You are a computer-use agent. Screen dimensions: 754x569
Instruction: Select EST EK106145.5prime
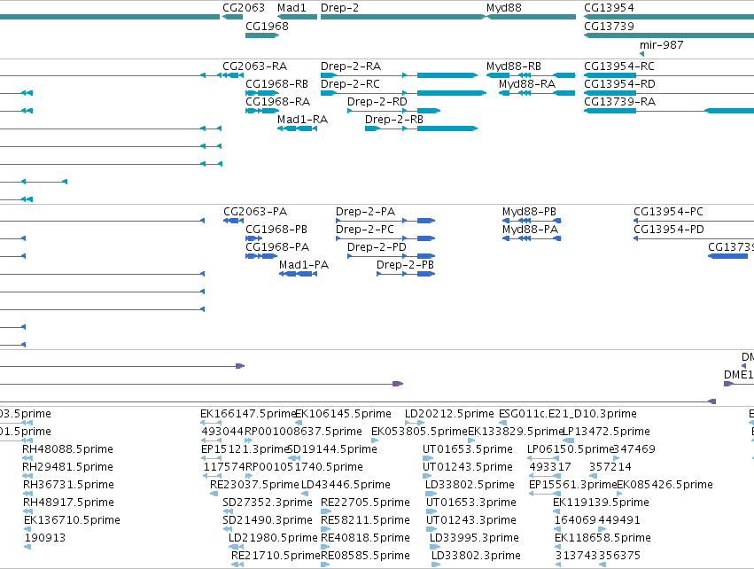[x=343, y=414]
